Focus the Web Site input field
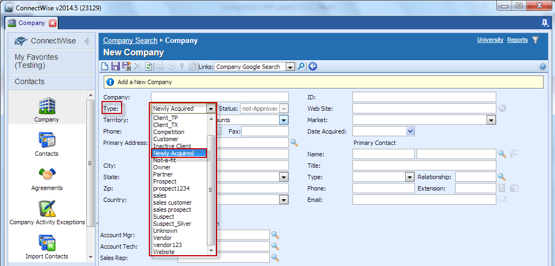555x266 pixels. (x=424, y=109)
